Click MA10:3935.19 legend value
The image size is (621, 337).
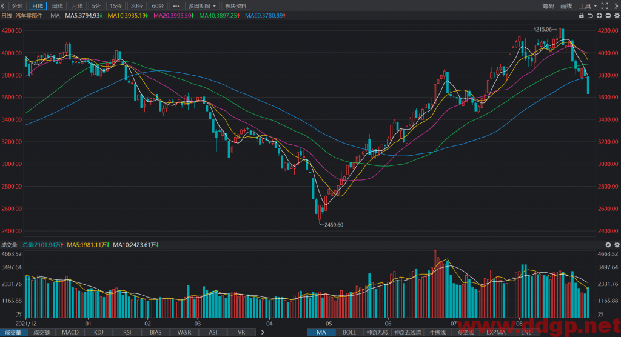127,15
